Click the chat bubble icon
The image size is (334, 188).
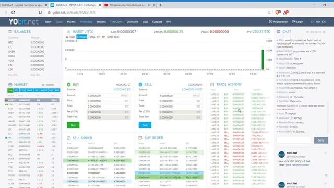278,32
